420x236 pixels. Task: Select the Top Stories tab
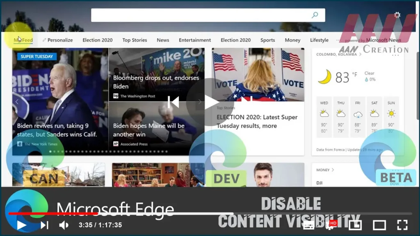[135, 40]
